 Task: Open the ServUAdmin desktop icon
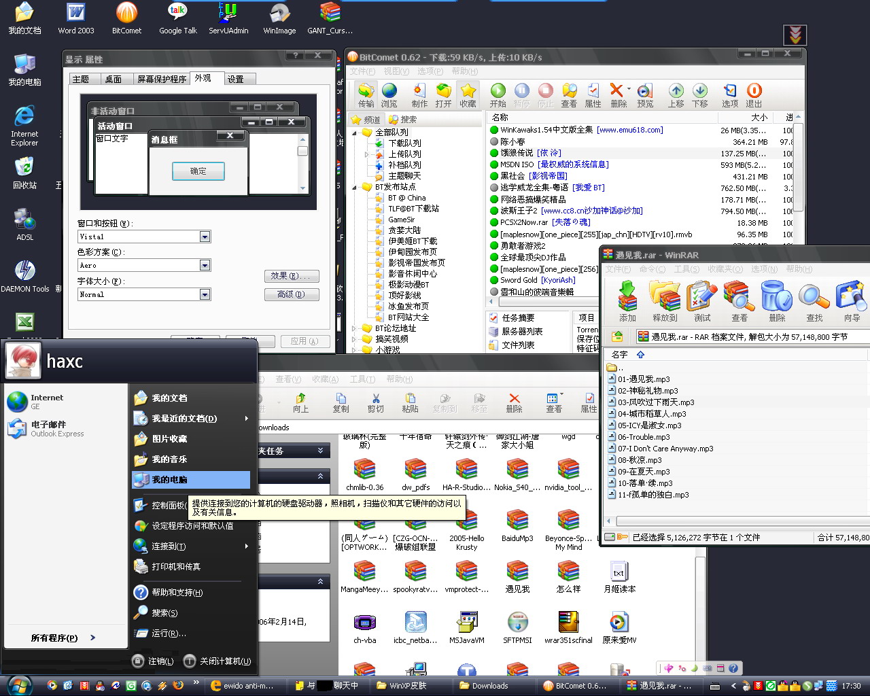(x=228, y=18)
